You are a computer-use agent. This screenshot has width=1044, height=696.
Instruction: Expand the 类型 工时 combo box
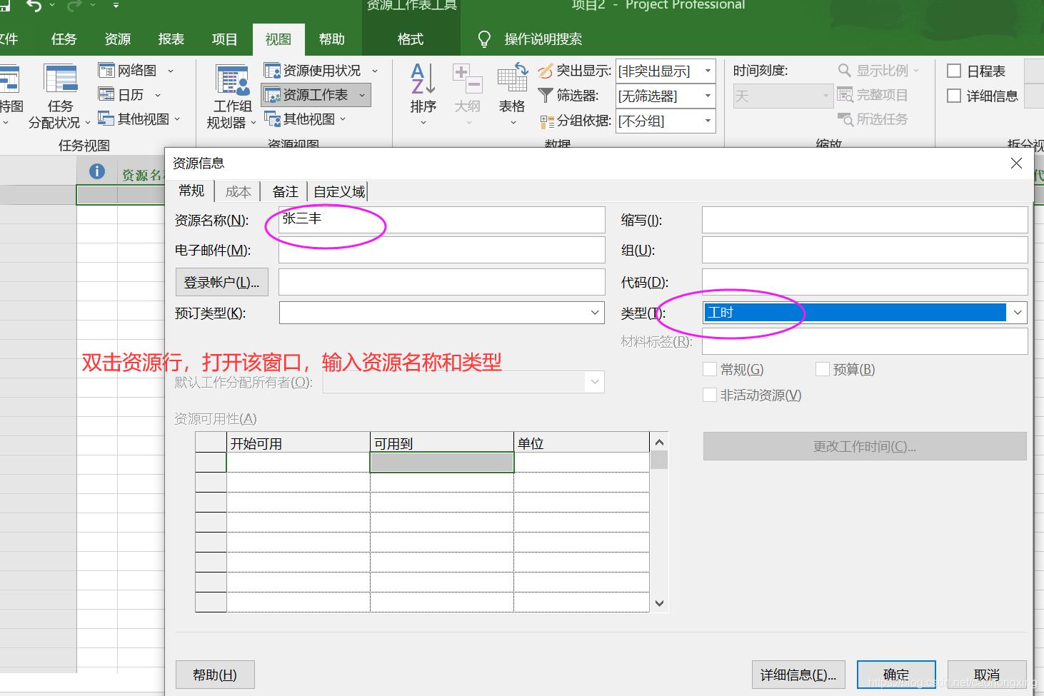pos(1018,313)
